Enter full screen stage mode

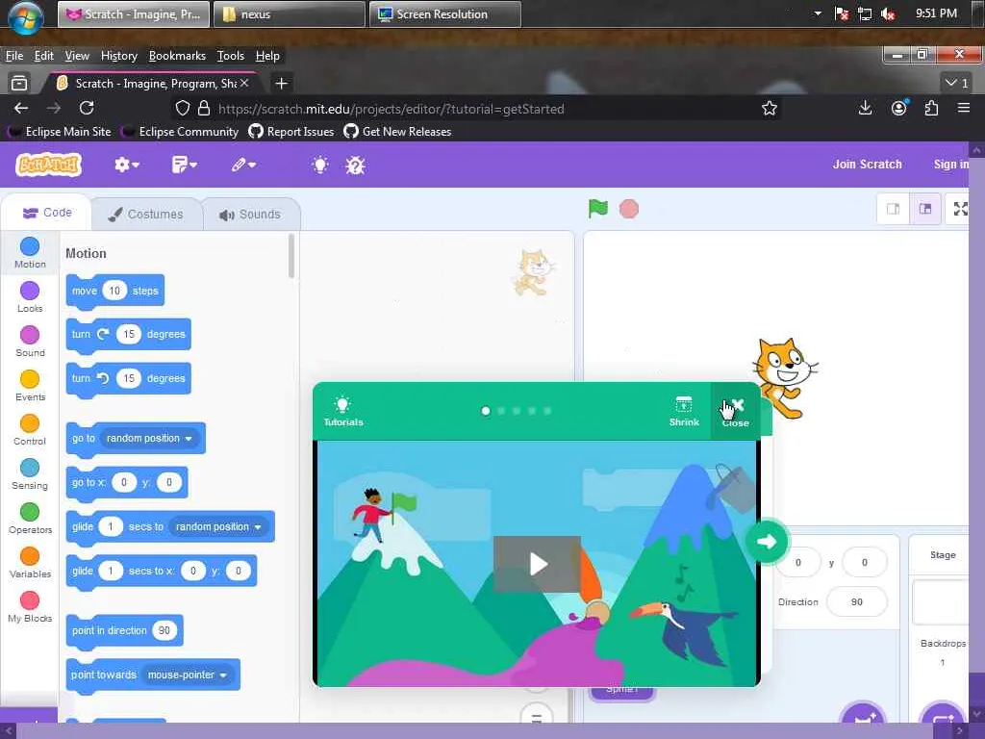tap(961, 209)
